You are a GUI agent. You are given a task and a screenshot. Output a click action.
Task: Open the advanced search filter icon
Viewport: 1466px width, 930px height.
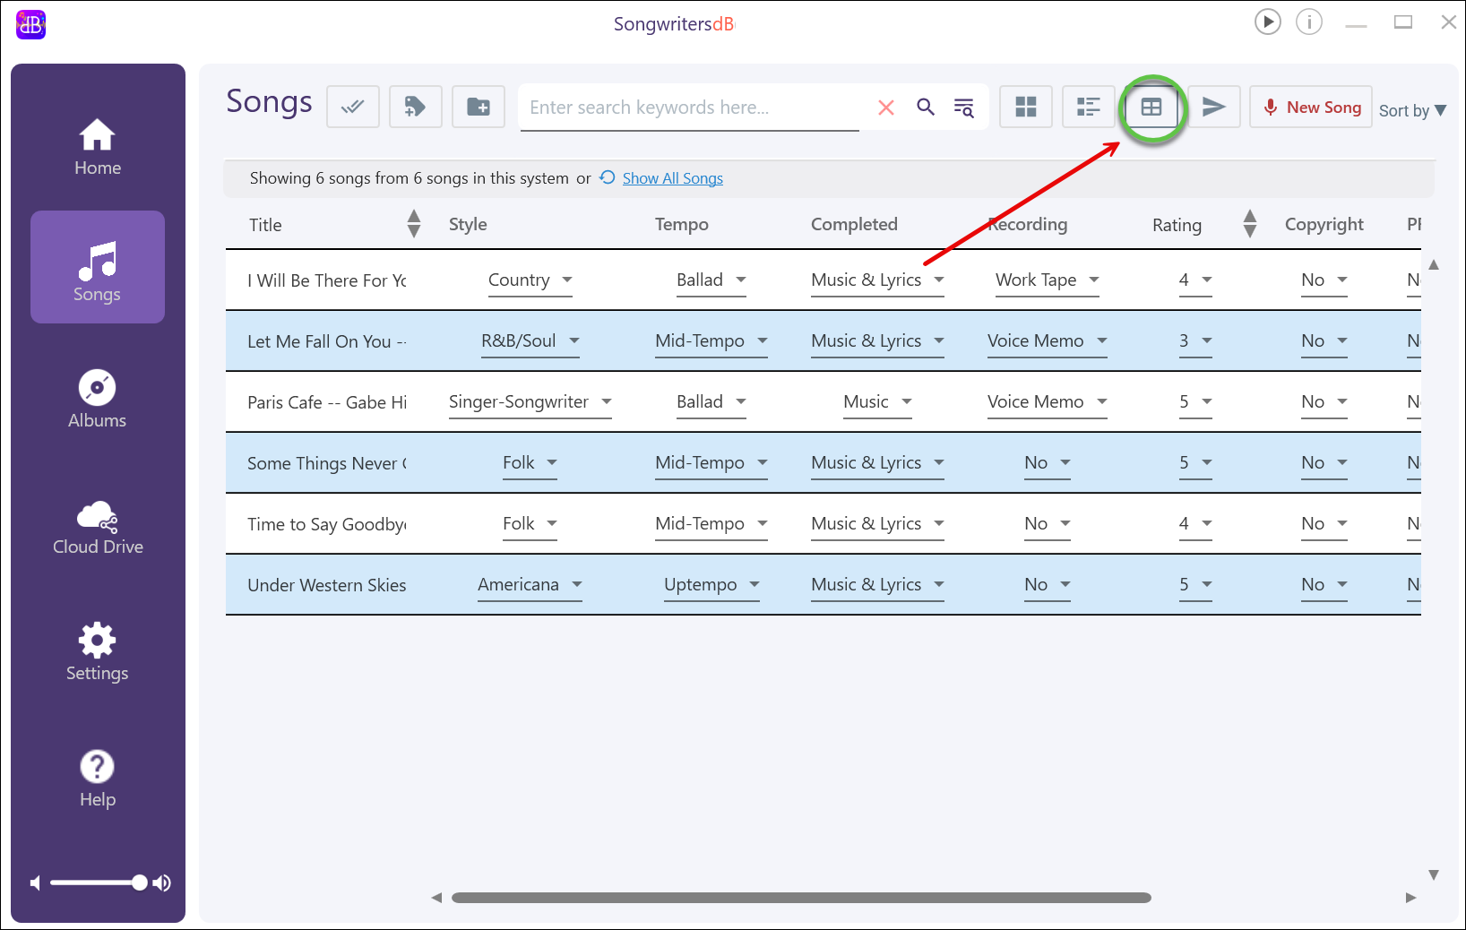(x=964, y=108)
